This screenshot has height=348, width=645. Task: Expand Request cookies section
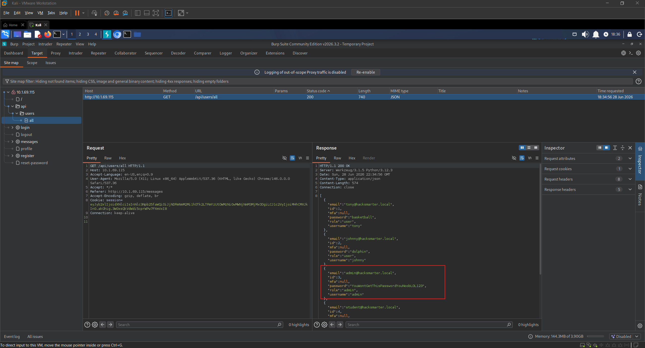588,169
